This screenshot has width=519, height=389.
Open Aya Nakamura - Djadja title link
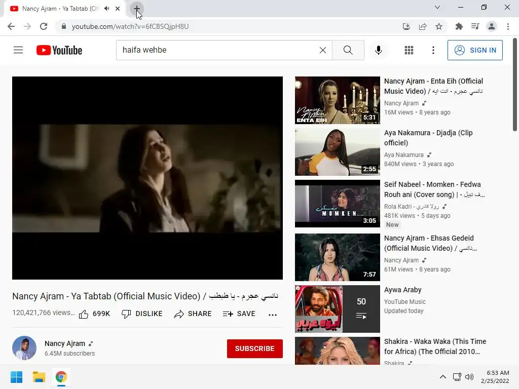428,138
